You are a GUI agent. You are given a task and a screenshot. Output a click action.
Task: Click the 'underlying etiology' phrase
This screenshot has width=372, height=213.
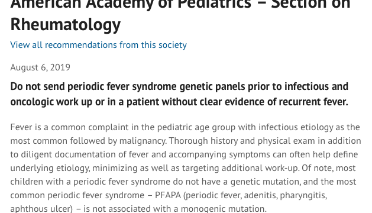(50, 168)
